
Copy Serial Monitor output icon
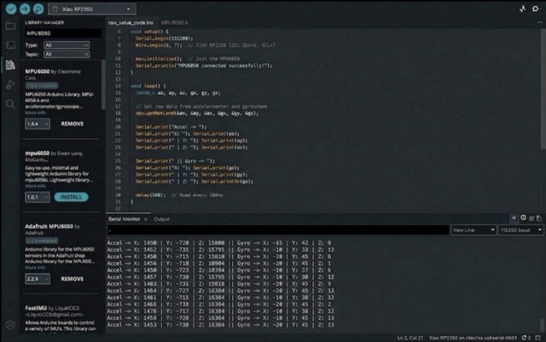(x=539, y=218)
